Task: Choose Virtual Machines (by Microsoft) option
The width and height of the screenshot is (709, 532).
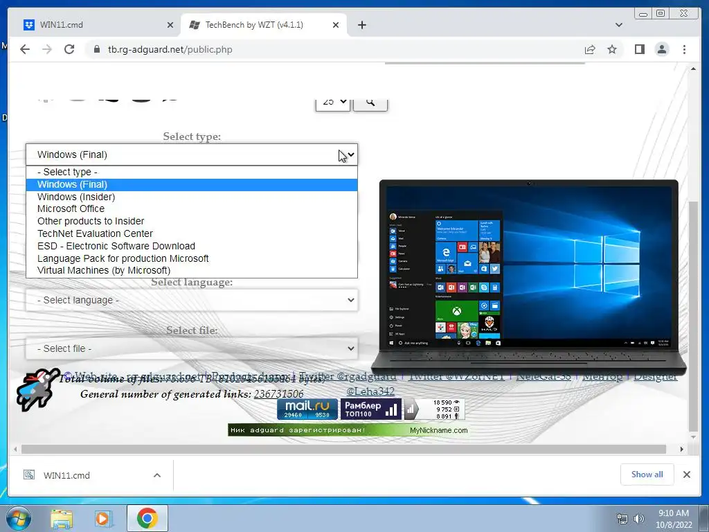Action: tap(192, 271)
